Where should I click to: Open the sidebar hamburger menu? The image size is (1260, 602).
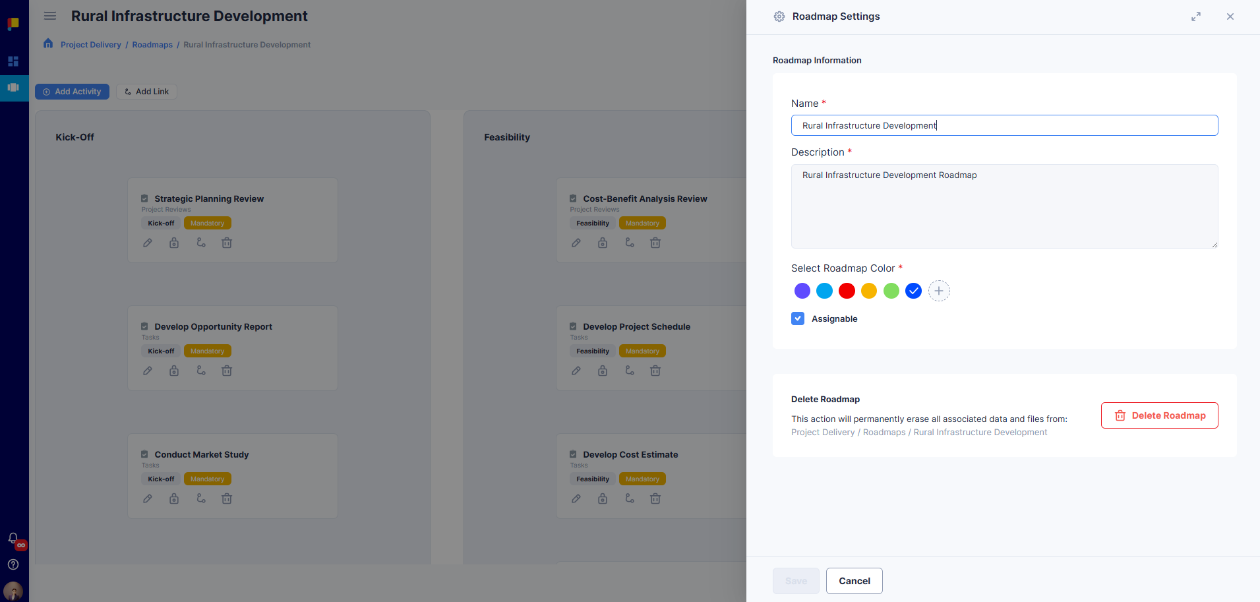49,16
